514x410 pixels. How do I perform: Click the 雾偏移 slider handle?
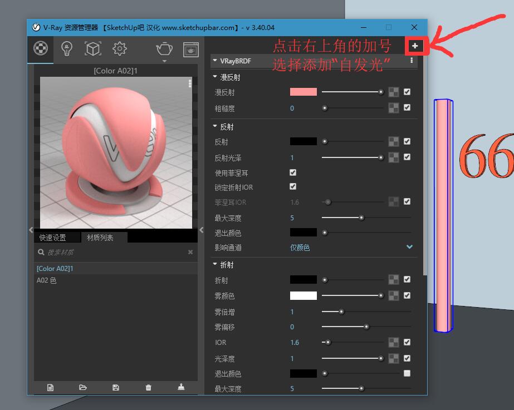pyautogui.click(x=366, y=327)
